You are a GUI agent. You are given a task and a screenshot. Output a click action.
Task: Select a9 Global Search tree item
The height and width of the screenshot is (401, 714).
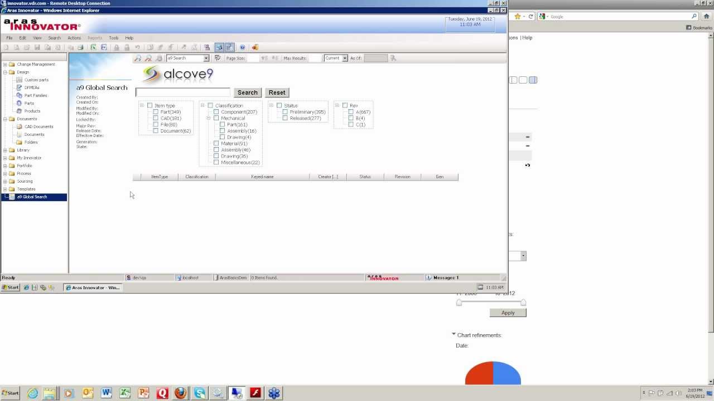pos(32,197)
